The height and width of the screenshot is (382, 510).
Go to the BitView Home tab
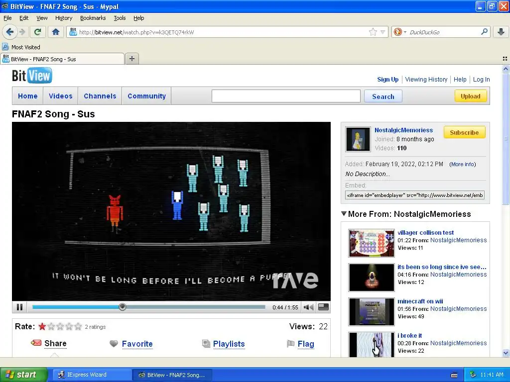tap(28, 96)
